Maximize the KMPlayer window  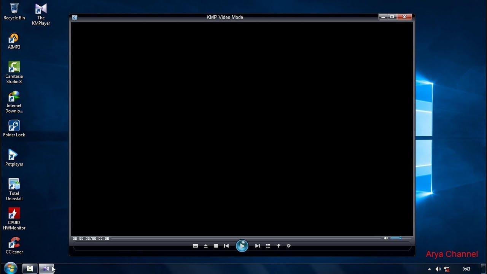392,17
